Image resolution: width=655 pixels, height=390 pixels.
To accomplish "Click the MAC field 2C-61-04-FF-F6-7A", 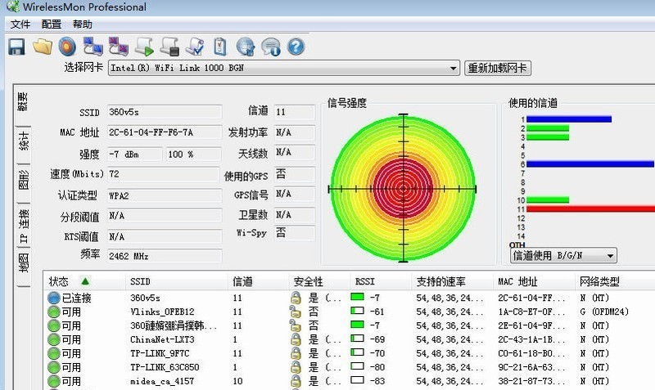I will 165,132.
